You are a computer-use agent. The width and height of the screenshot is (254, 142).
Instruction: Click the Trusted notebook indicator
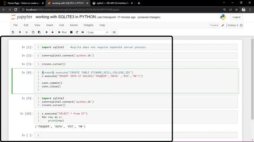214,25
